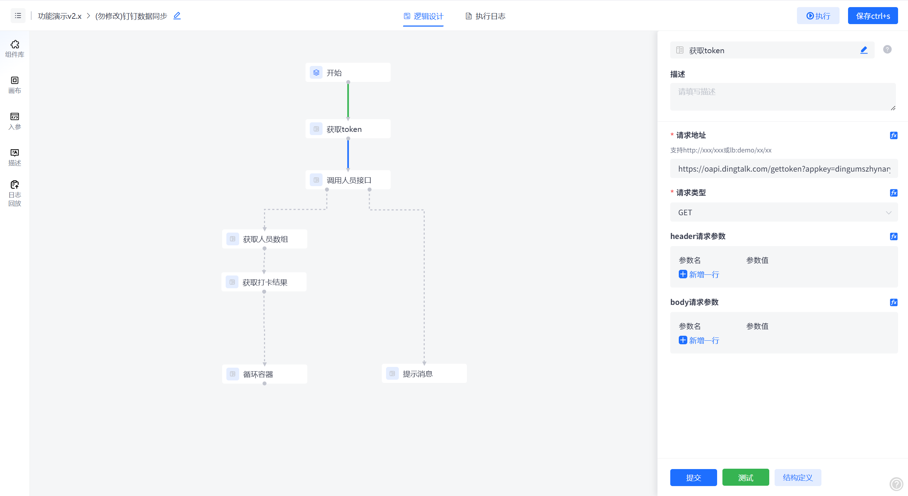Image resolution: width=908 pixels, height=496 pixels.
Task: Switch to the 执行日志 tab
Action: [485, 16]
